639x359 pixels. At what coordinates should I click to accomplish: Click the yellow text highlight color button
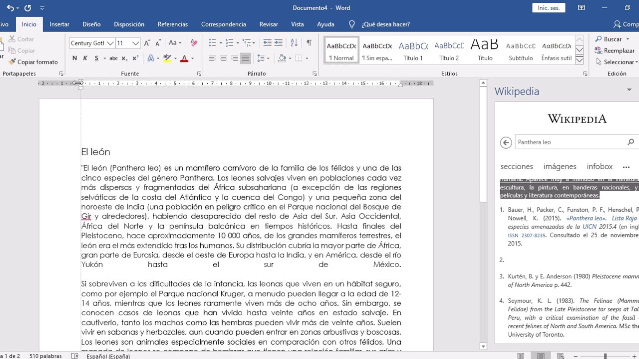coord(167,59)
